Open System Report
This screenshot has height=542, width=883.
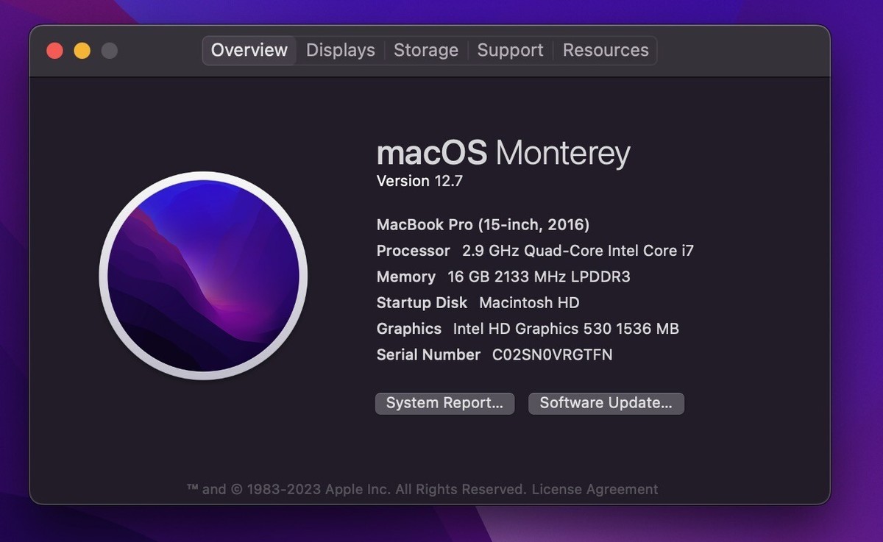pos(444,403)
